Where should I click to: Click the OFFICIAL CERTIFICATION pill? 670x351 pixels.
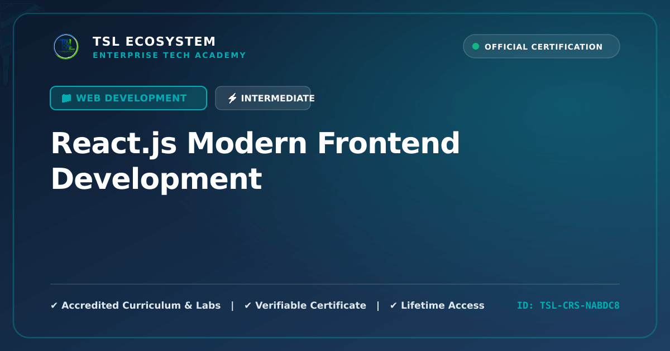click(x=542, y=47)
